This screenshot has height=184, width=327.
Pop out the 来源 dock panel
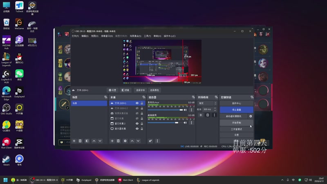point(144,97)
